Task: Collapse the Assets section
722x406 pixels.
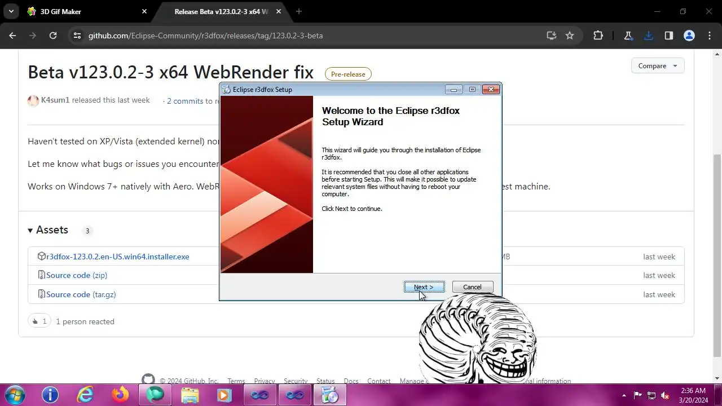Action: pos(48,230)
